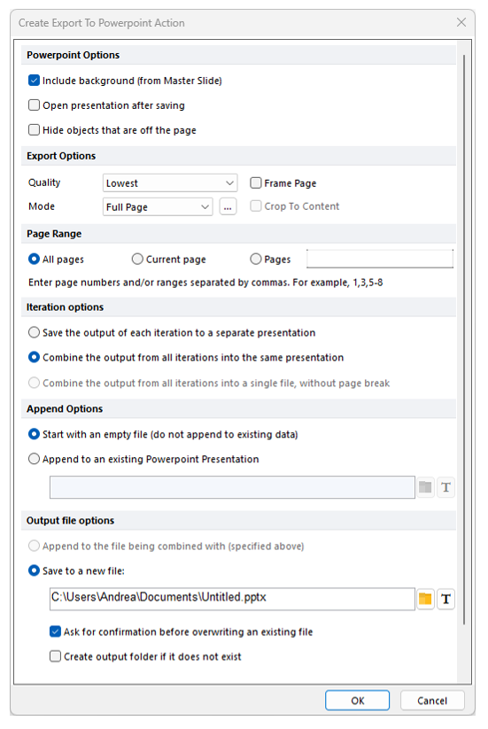The width and height of the screenshot is (488, 729).
Task: Click the page numbers hint text
Action: click(205, 283)
